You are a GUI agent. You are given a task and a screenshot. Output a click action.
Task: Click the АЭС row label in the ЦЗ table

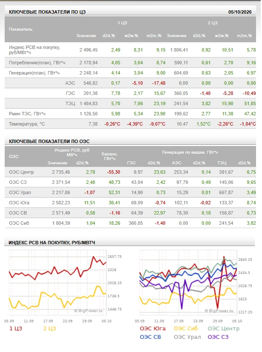pos(70,83)
